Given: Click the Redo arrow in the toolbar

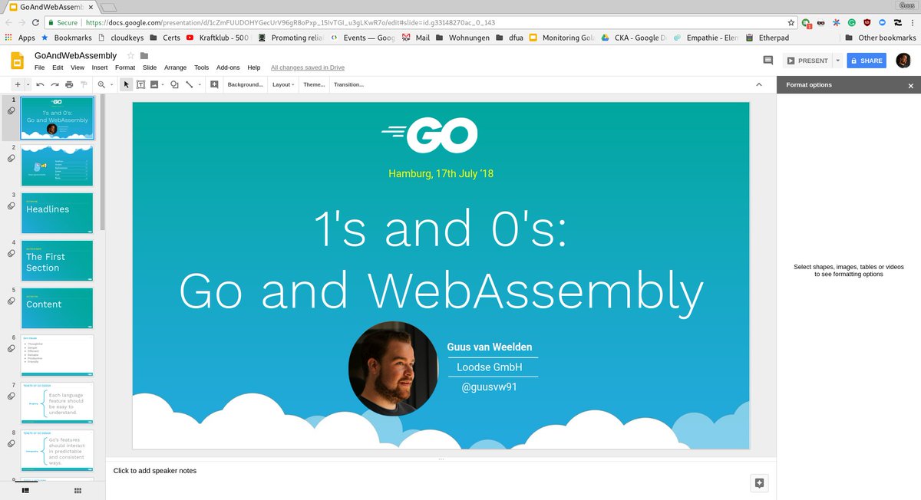Looking at the screenshot, I should (54, 84).
